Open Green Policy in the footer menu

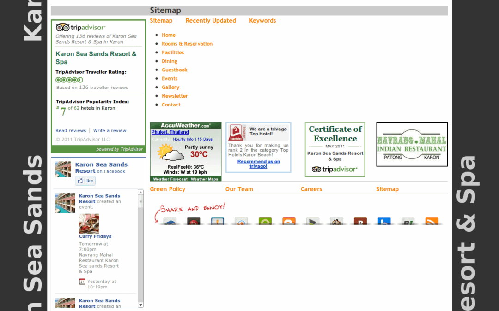coord(168,189)
